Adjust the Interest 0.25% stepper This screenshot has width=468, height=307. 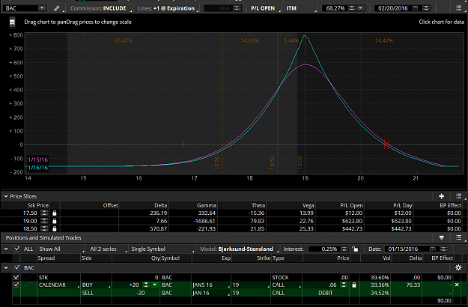click(344, 249)
